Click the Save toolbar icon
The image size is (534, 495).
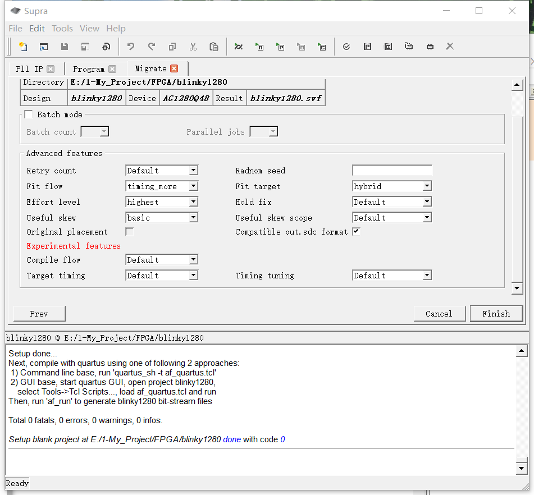click(x=65, y=47)
